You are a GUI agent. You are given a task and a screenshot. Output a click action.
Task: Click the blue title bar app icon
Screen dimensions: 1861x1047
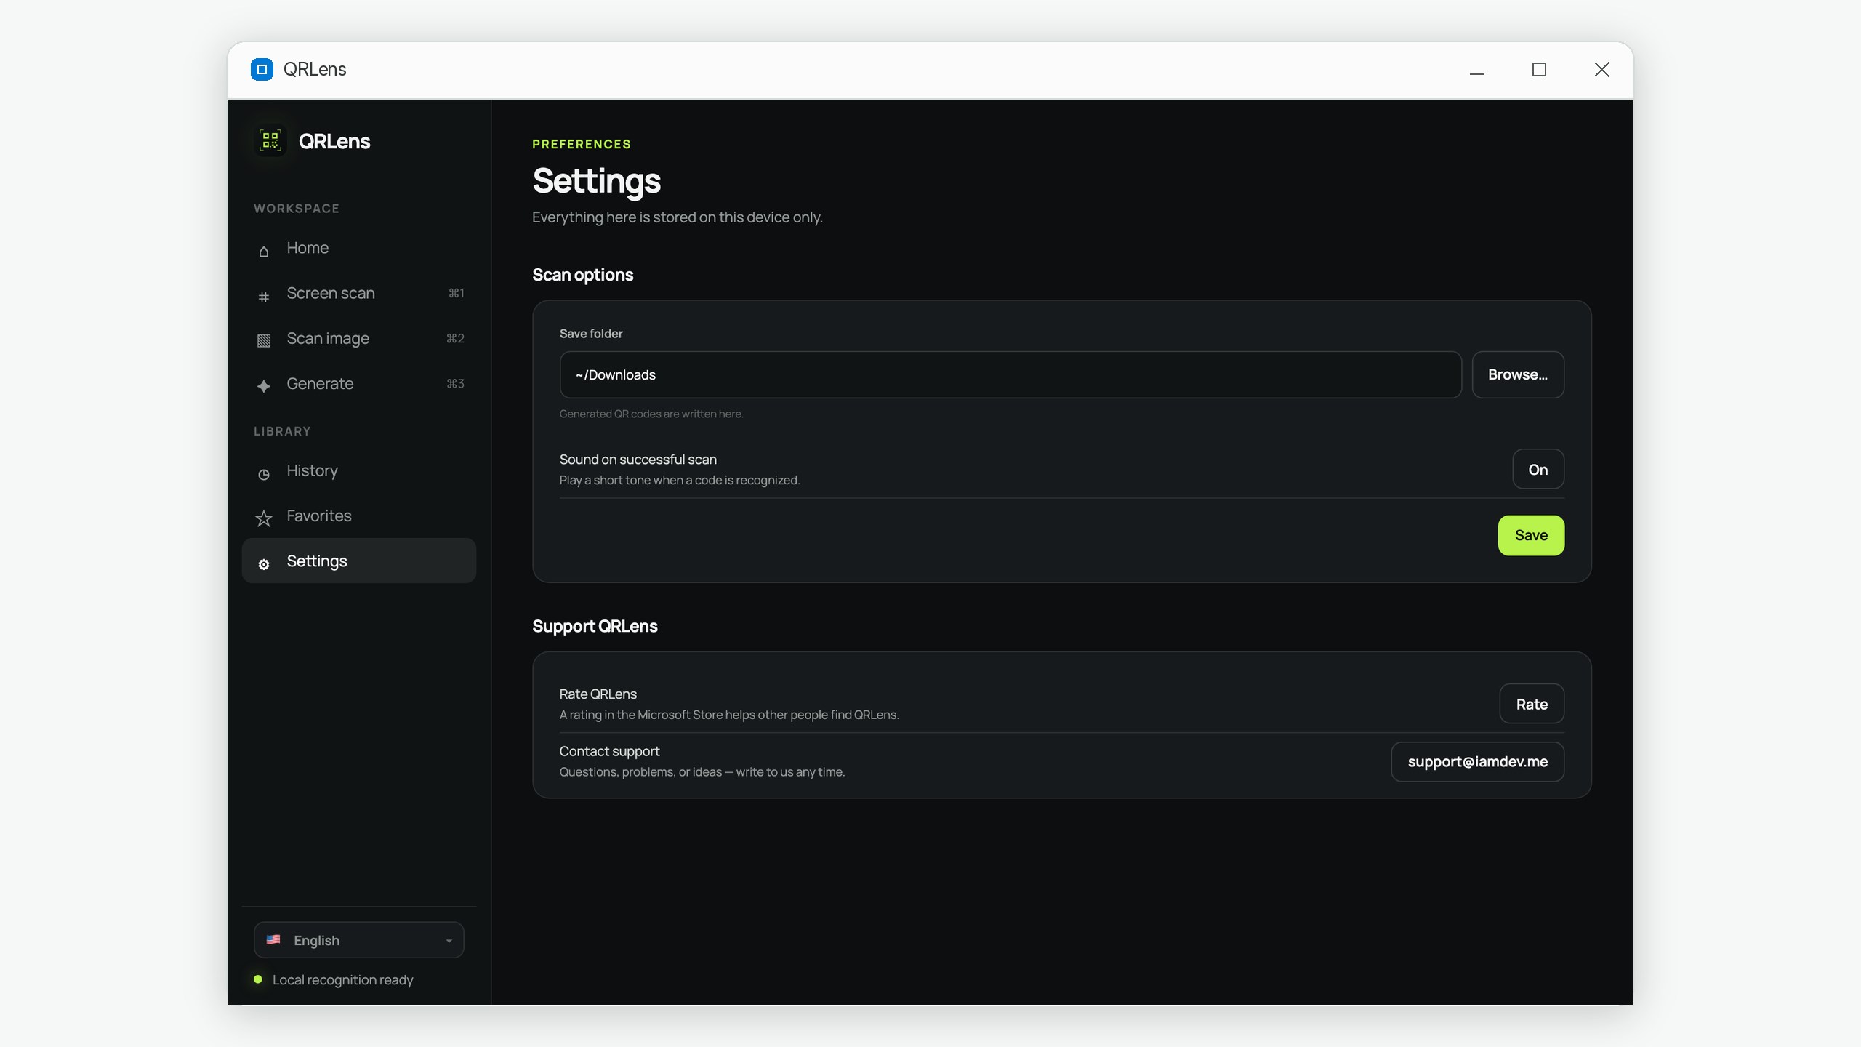(x=262, y=69)
